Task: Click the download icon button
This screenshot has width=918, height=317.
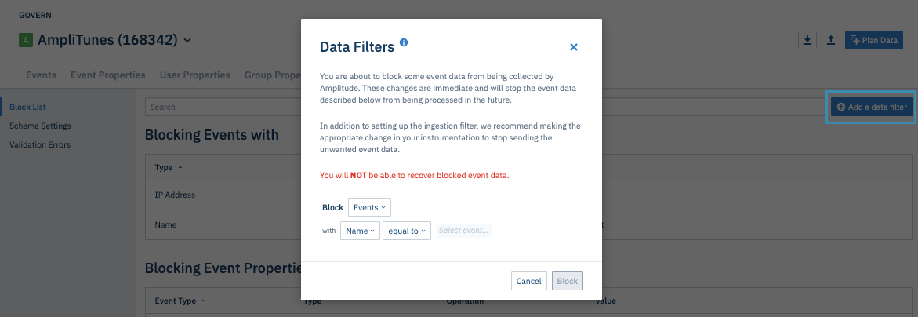Action: pyautogui.click(x=807, y=40)
